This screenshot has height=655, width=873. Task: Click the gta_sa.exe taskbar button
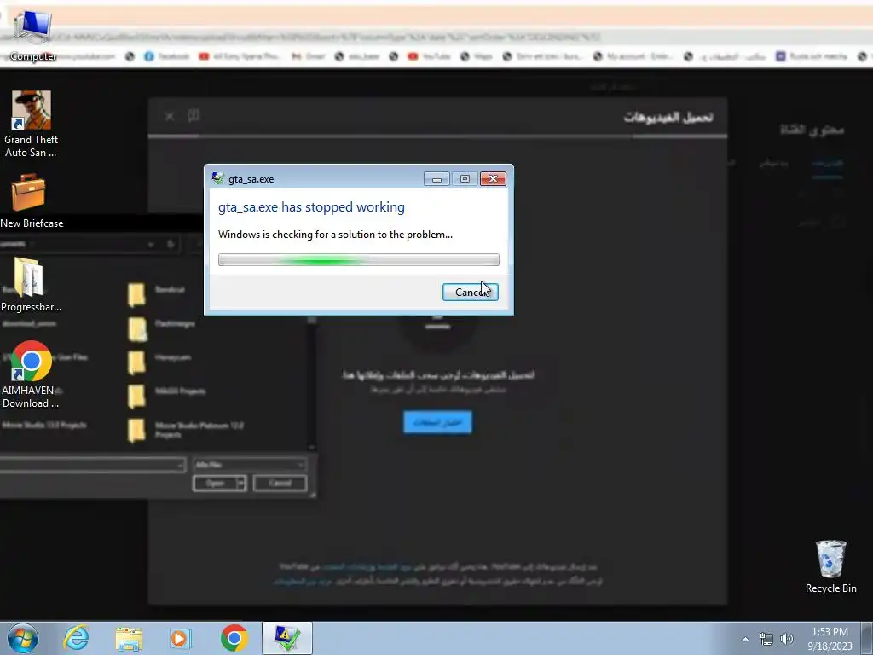(287, 638)
